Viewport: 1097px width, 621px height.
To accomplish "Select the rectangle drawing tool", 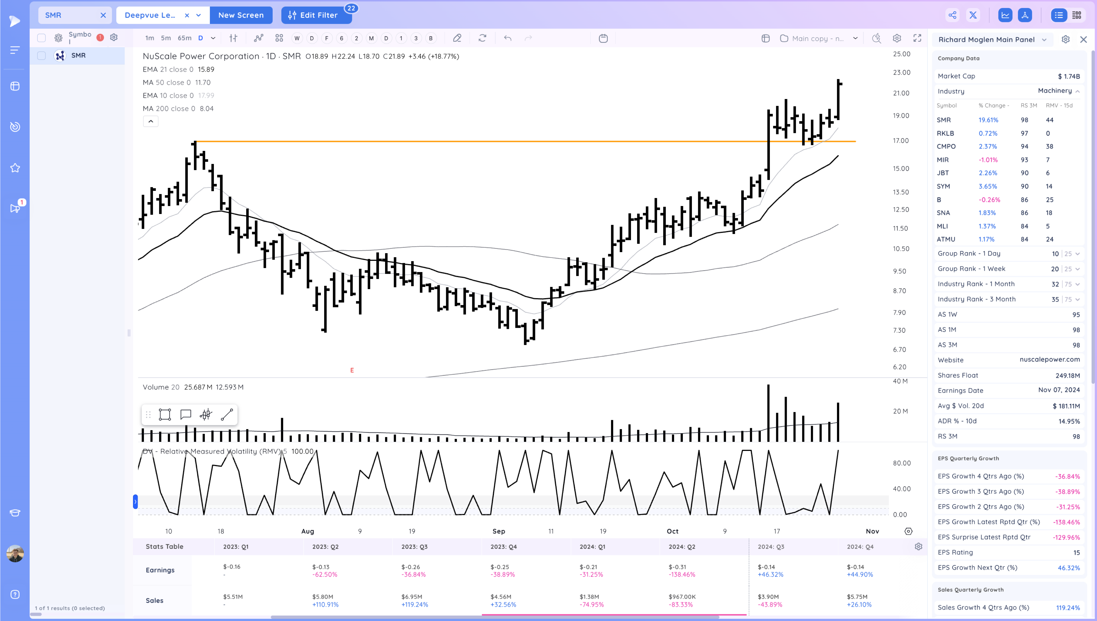I will tap(165, 414).
